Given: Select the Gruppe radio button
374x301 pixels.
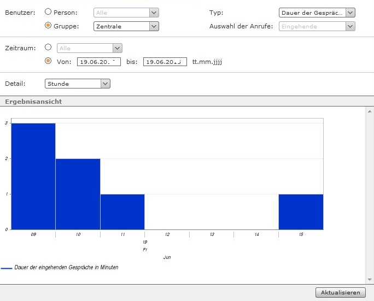Looking at the screenshot, I should [x=48, y=26].
